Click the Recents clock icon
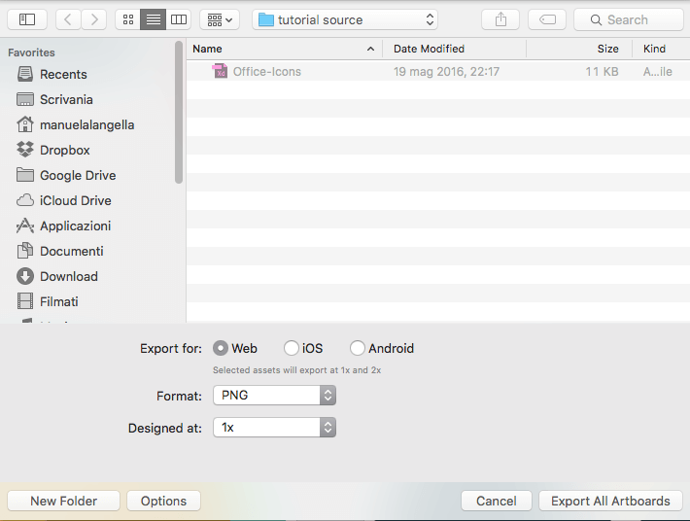 (x=25, y=74)
